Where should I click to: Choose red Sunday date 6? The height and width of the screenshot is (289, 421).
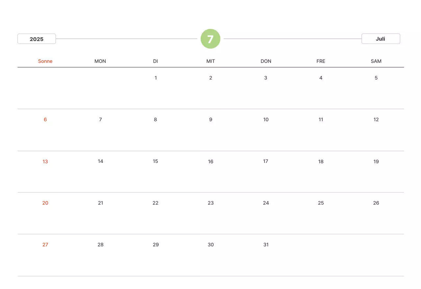click(x=45, y=120)
